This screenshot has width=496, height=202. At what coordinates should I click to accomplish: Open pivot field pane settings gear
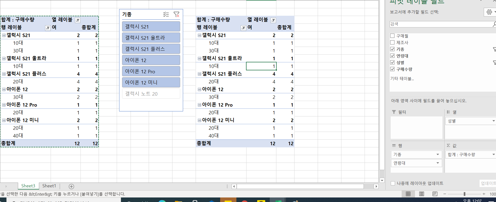pos(490,12)
